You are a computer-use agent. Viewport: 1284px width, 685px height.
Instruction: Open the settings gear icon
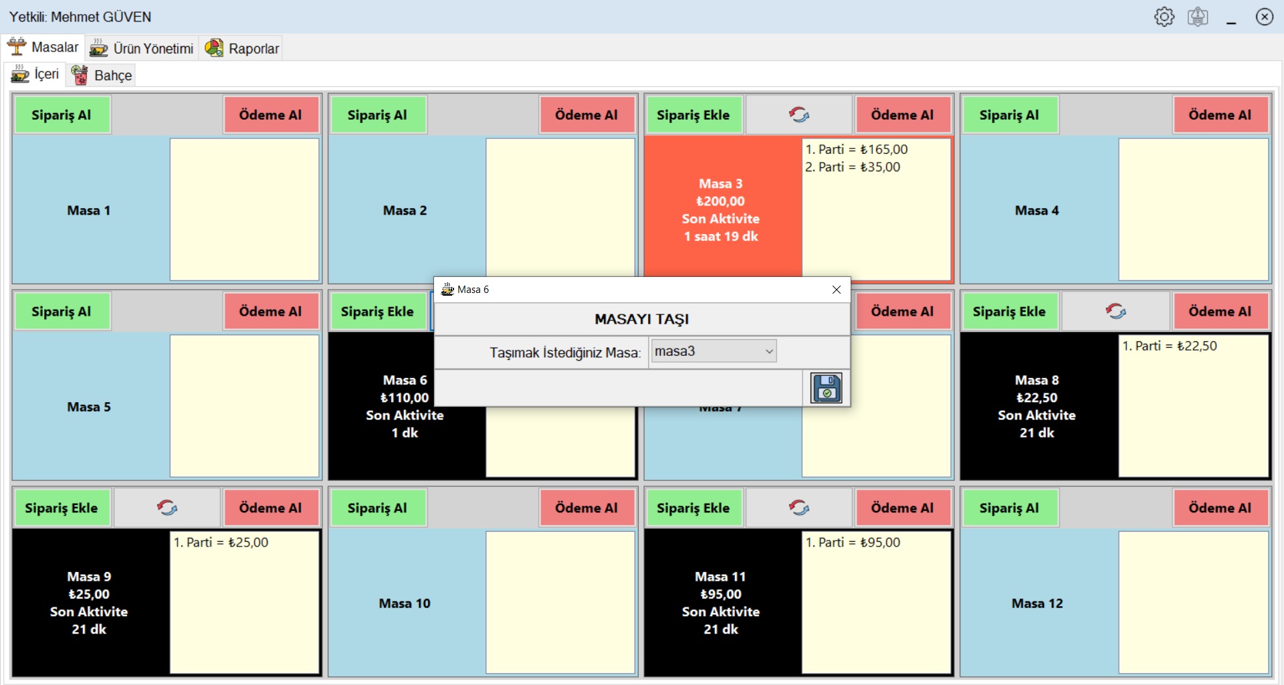point(1164,17)
